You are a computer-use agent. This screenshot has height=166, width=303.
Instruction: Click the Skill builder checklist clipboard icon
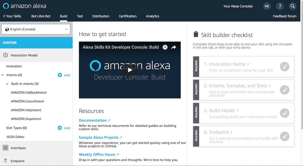[196, 34]
